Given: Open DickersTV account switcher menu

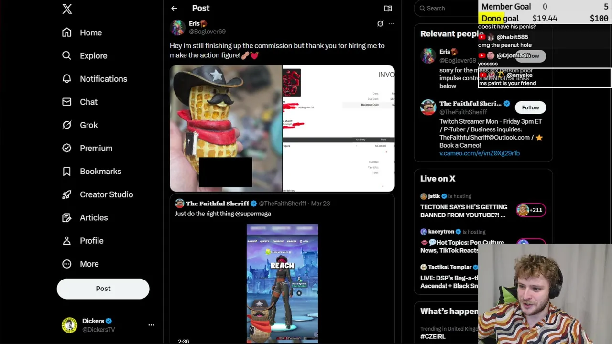Looking at the screenshot, I should coord(151,325).
